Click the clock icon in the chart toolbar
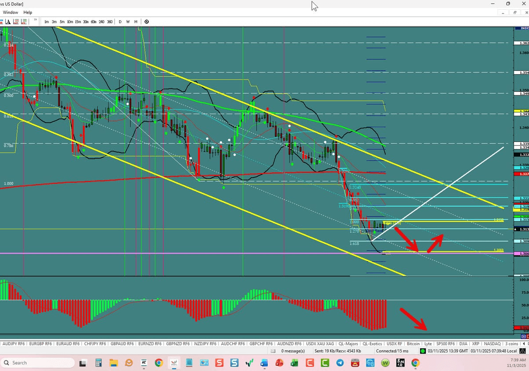Image resolution: width=529 pixels, height=371 pixels. (146, 22)
